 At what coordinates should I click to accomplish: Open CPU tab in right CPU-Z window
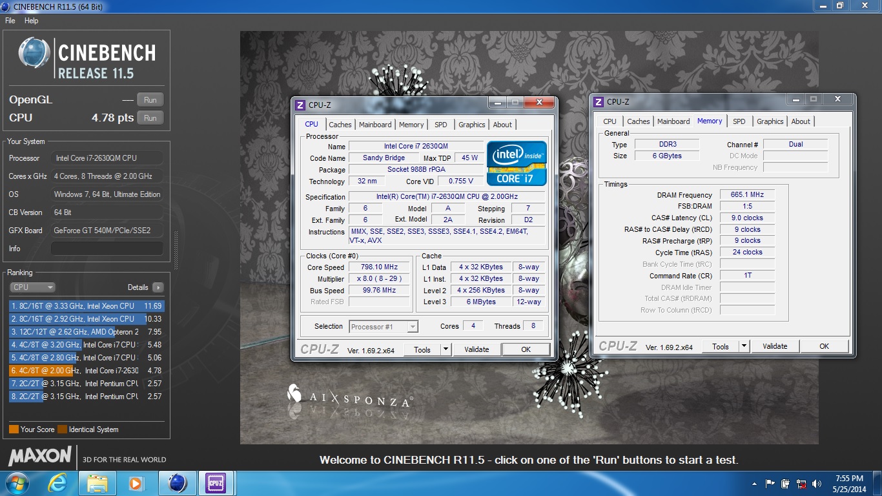click(610, 121)
